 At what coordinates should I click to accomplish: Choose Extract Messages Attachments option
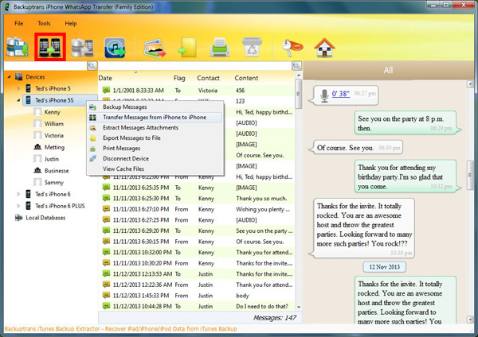155,127
